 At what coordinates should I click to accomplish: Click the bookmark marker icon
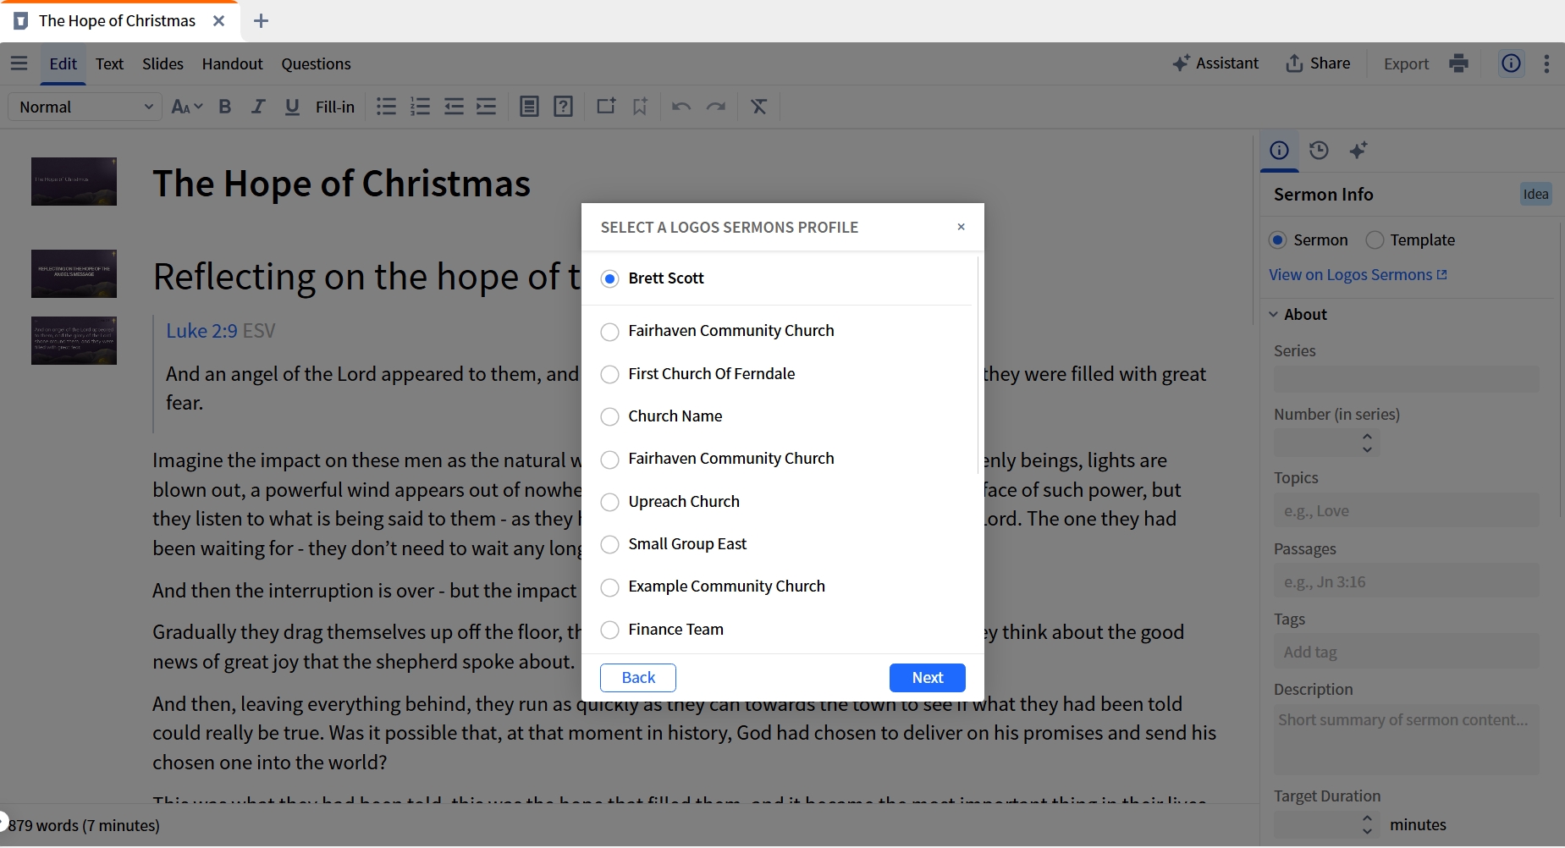point(640,107)
